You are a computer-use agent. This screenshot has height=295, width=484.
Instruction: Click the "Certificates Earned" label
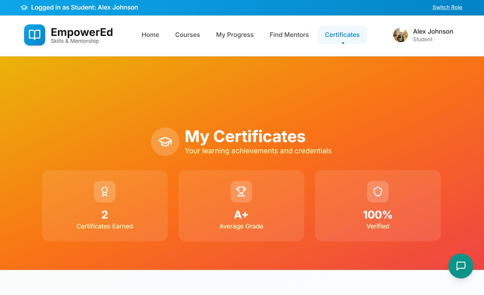pyautogui.click(x=105, y=226)
